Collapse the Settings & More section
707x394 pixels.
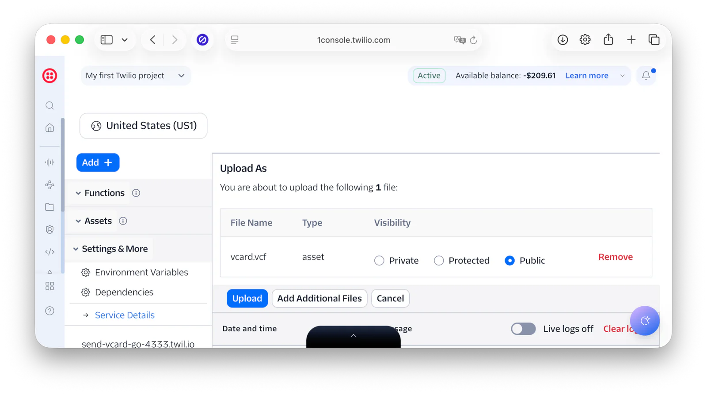pos(76,249)
